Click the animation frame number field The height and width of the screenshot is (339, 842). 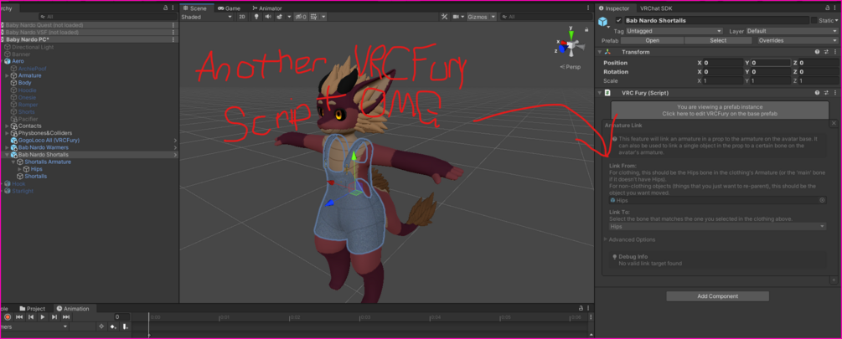click(x=121, y=317)
